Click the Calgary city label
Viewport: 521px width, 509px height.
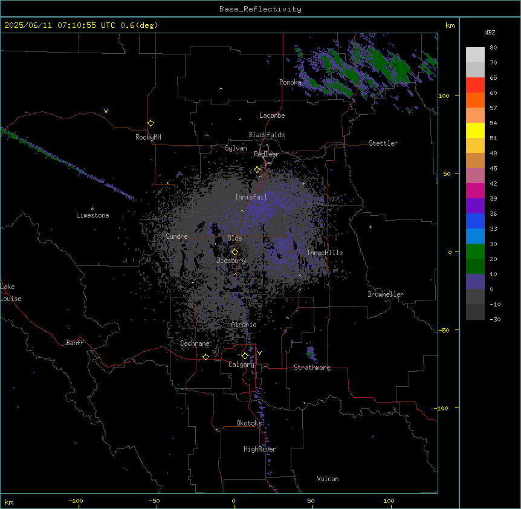[242, 365]
